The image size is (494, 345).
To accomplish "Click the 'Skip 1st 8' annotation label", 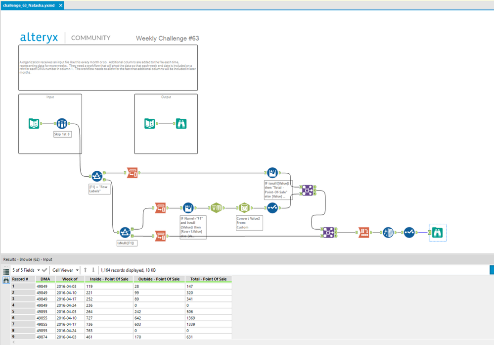I will (x=62, y=134).
